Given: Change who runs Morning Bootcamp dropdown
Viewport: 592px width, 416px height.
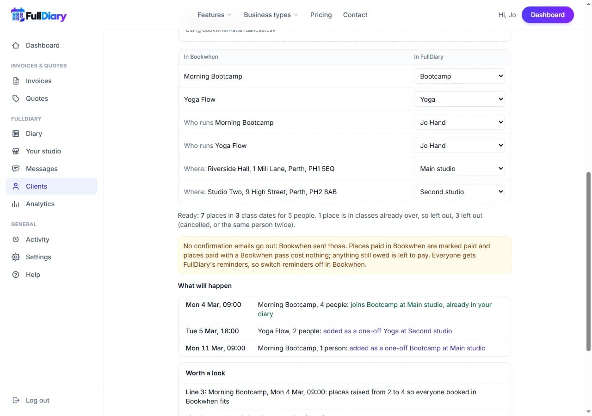Looking at the screenshot, I should (x=459, y=122).
